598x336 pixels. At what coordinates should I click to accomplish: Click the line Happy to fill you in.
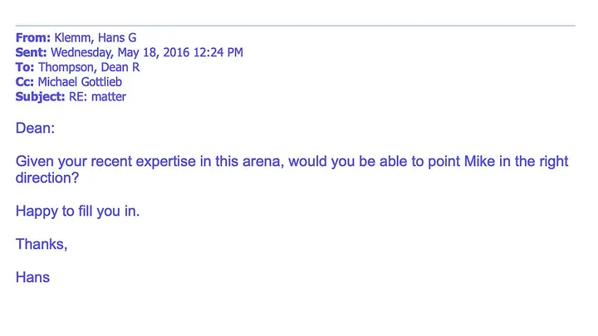point(78,211)
